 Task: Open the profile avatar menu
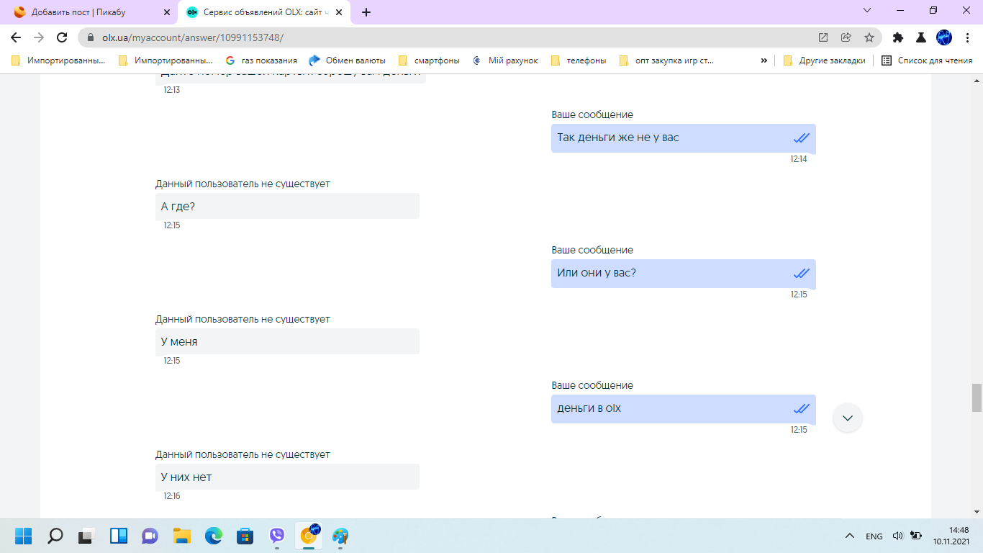tap(944, 37)
